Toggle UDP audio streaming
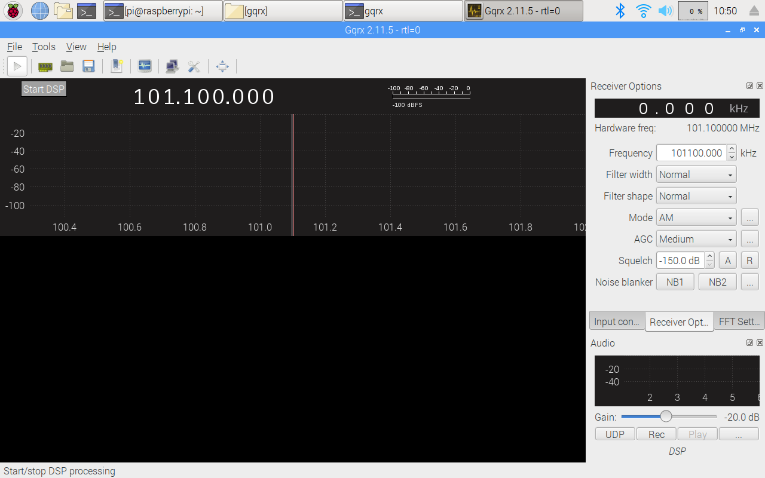The height and width of the screenshot is (478, 765). tap(614, 434)
